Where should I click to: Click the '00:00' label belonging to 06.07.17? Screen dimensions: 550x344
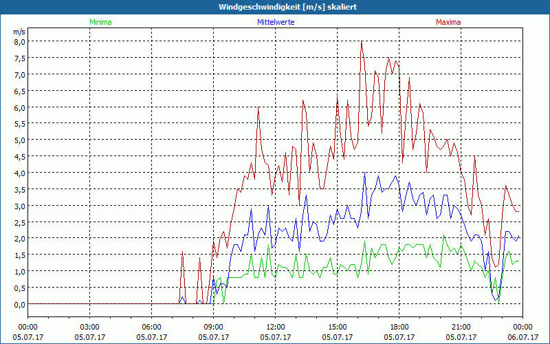point(522,327)
